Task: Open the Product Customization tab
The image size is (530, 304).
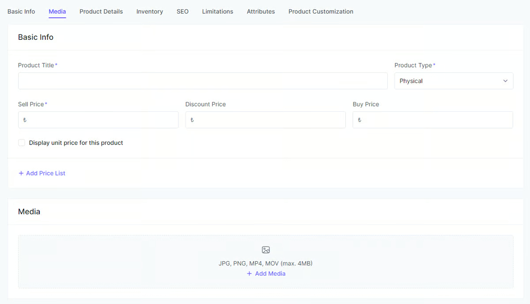Action: (321, 11)
